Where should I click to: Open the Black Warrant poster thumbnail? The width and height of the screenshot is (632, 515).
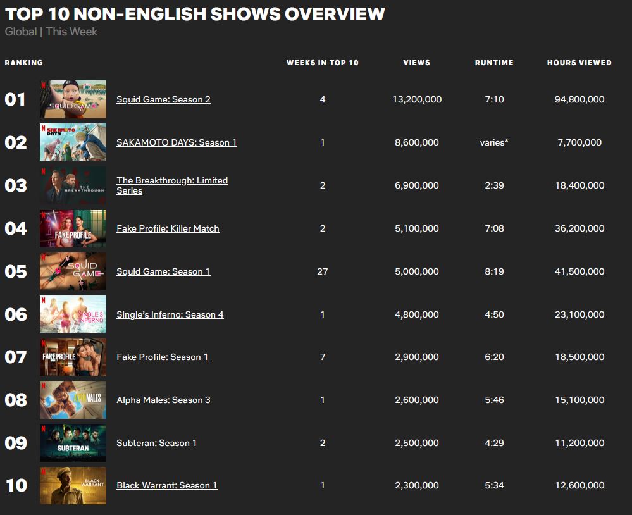pos(73,485)
